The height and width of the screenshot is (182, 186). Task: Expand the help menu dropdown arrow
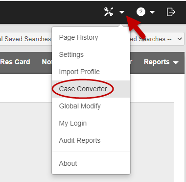pos(152,12)
